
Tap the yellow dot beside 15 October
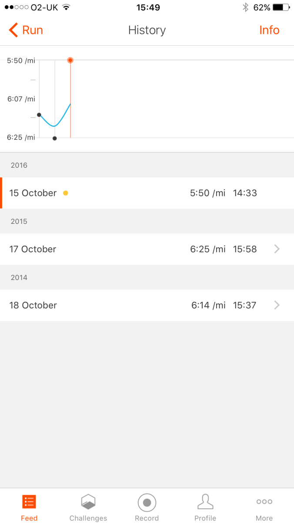[66, 193]
